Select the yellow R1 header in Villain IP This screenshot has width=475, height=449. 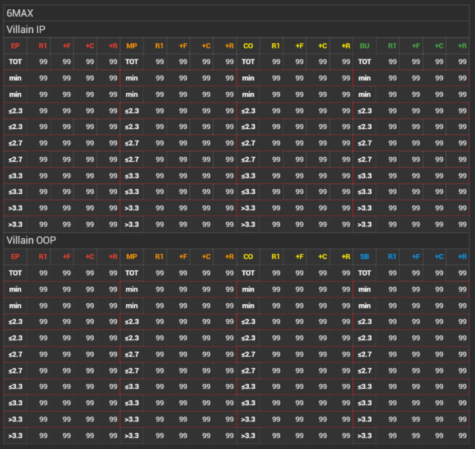pos(275,46)
